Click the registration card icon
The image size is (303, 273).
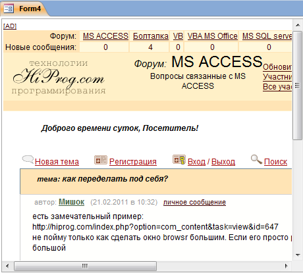point(101,160)
